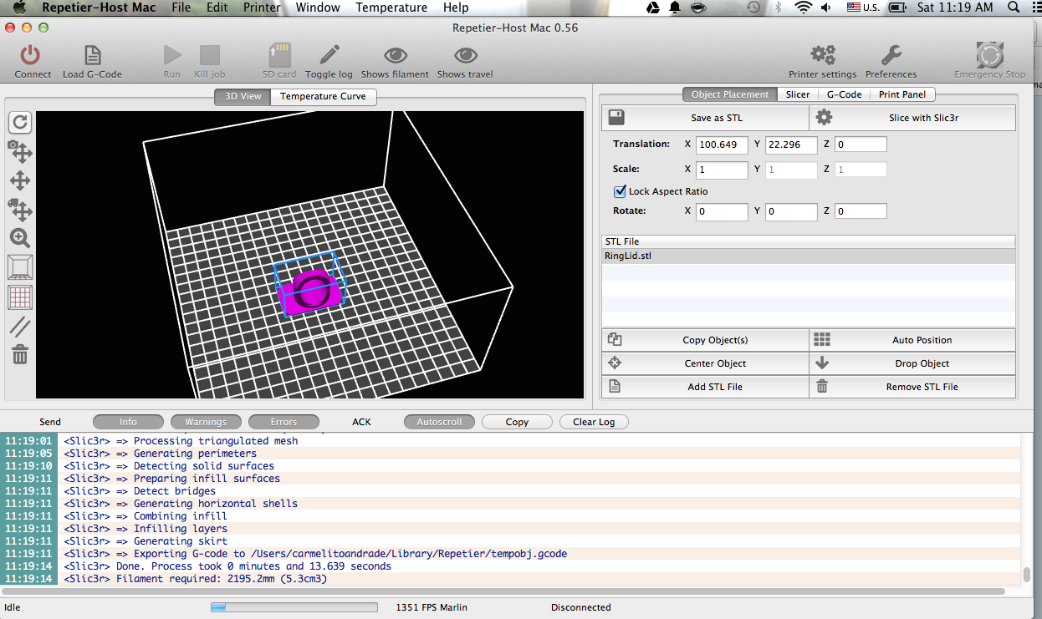Copy the log with the Copy button
This screenshot has height=619, width=1042.
tap(517, 422)
